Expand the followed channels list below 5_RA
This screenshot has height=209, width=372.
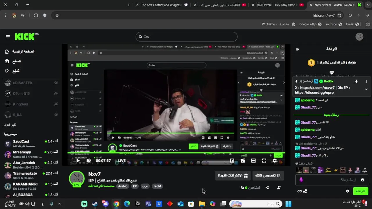[x=10, y=125]
